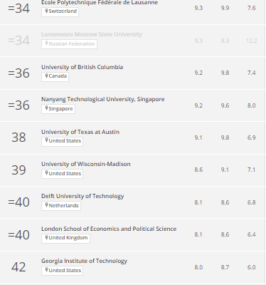
Task: Open Nanyang Technological University, Singapore link
Action: [103, 99]
